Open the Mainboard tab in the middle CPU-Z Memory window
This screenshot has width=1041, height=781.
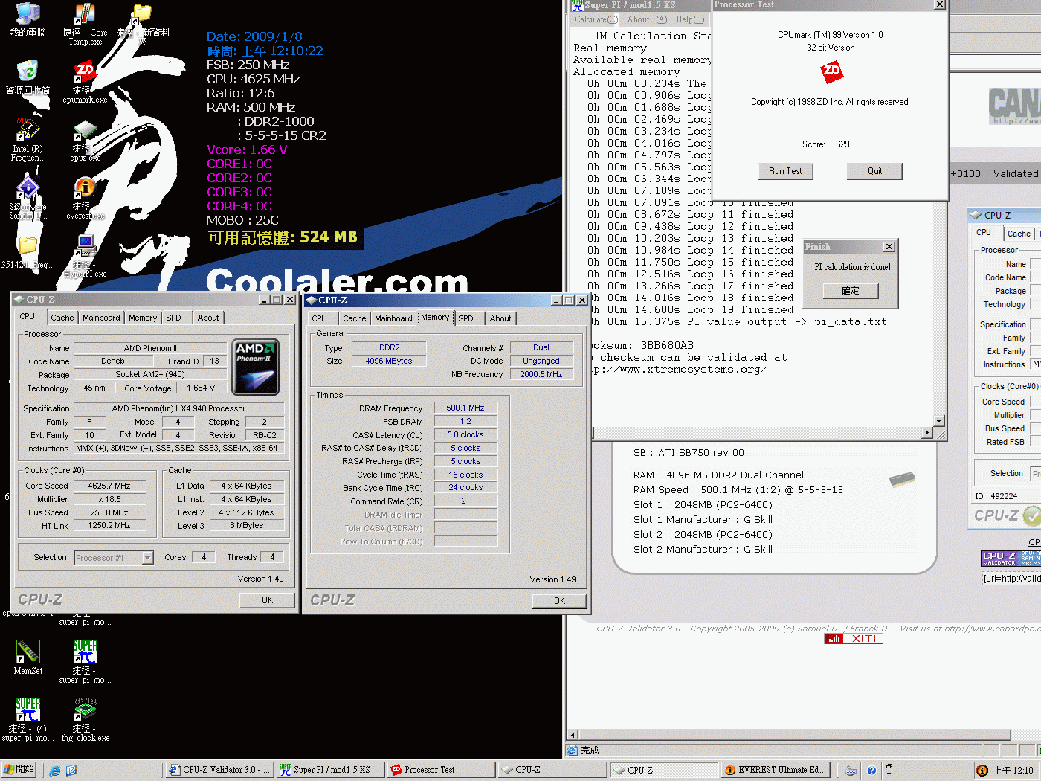tap(393, 318)
